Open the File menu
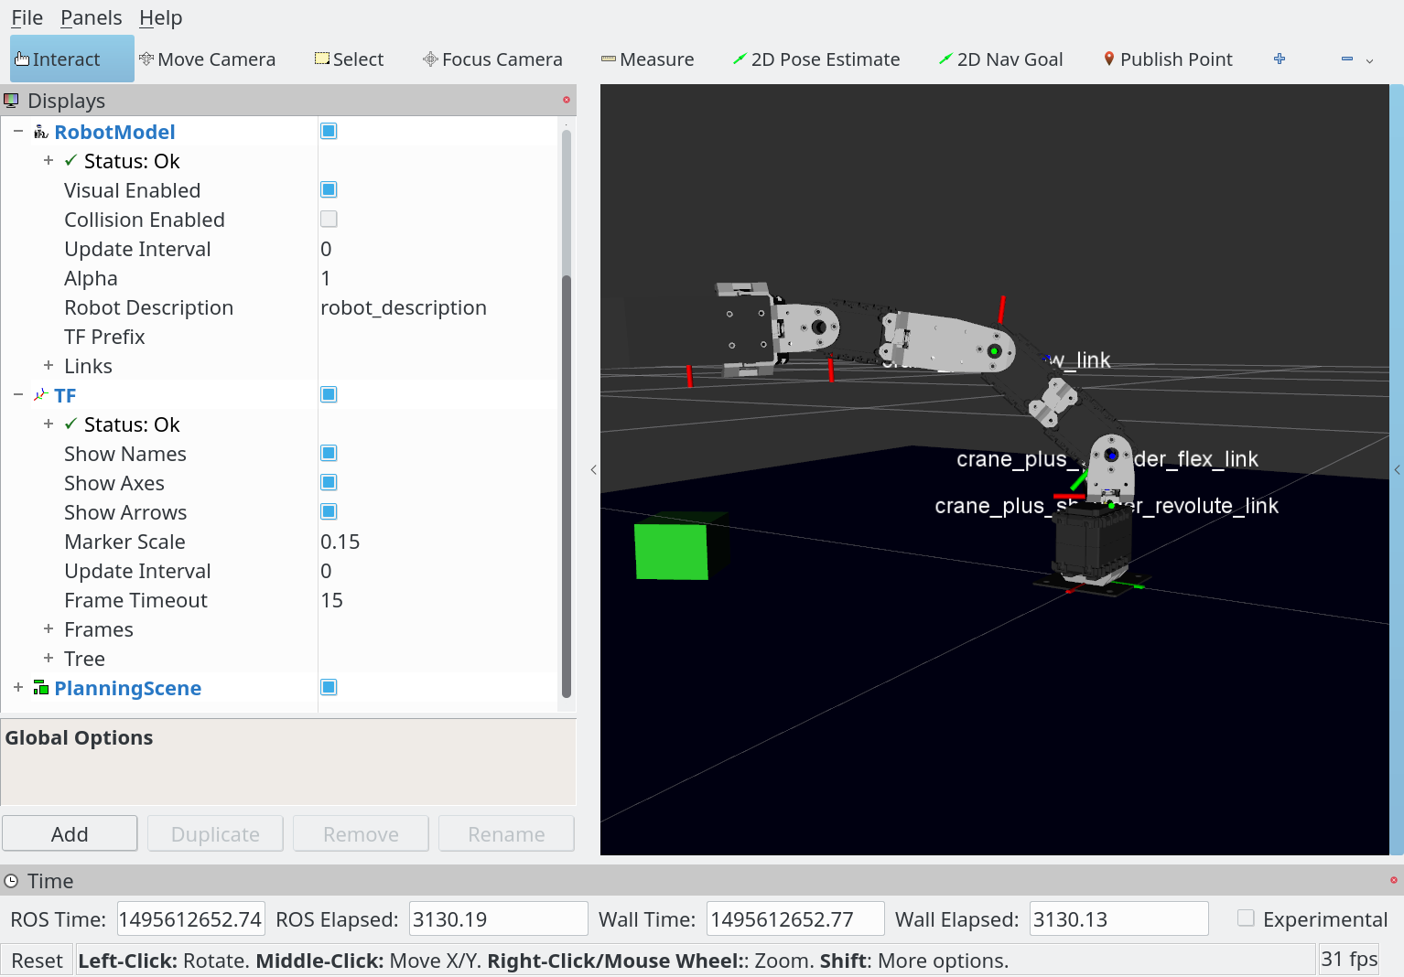 [x=27, y=17]
